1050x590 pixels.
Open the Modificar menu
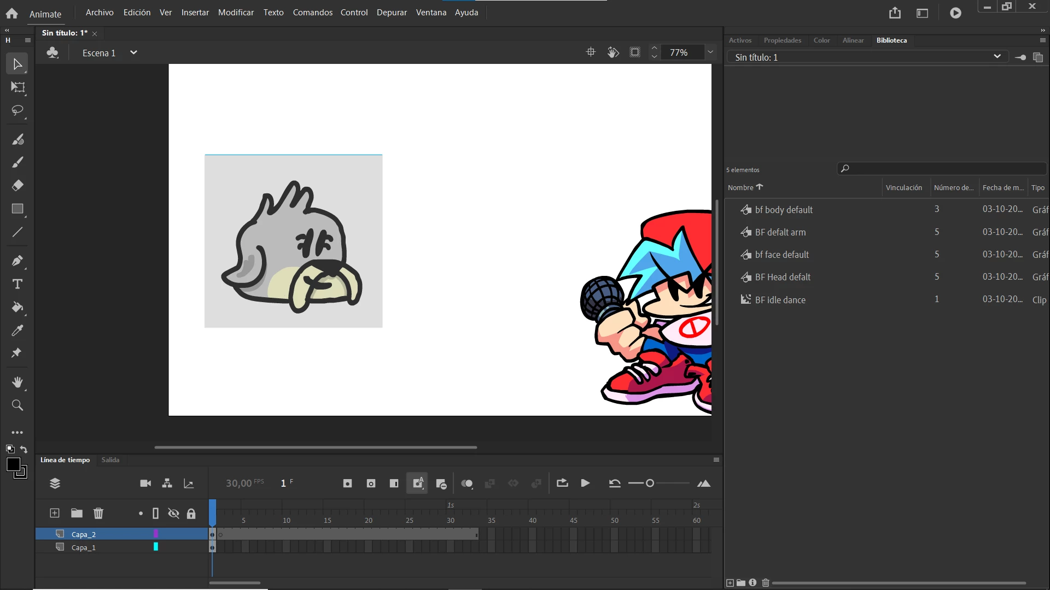click(236, 13)
